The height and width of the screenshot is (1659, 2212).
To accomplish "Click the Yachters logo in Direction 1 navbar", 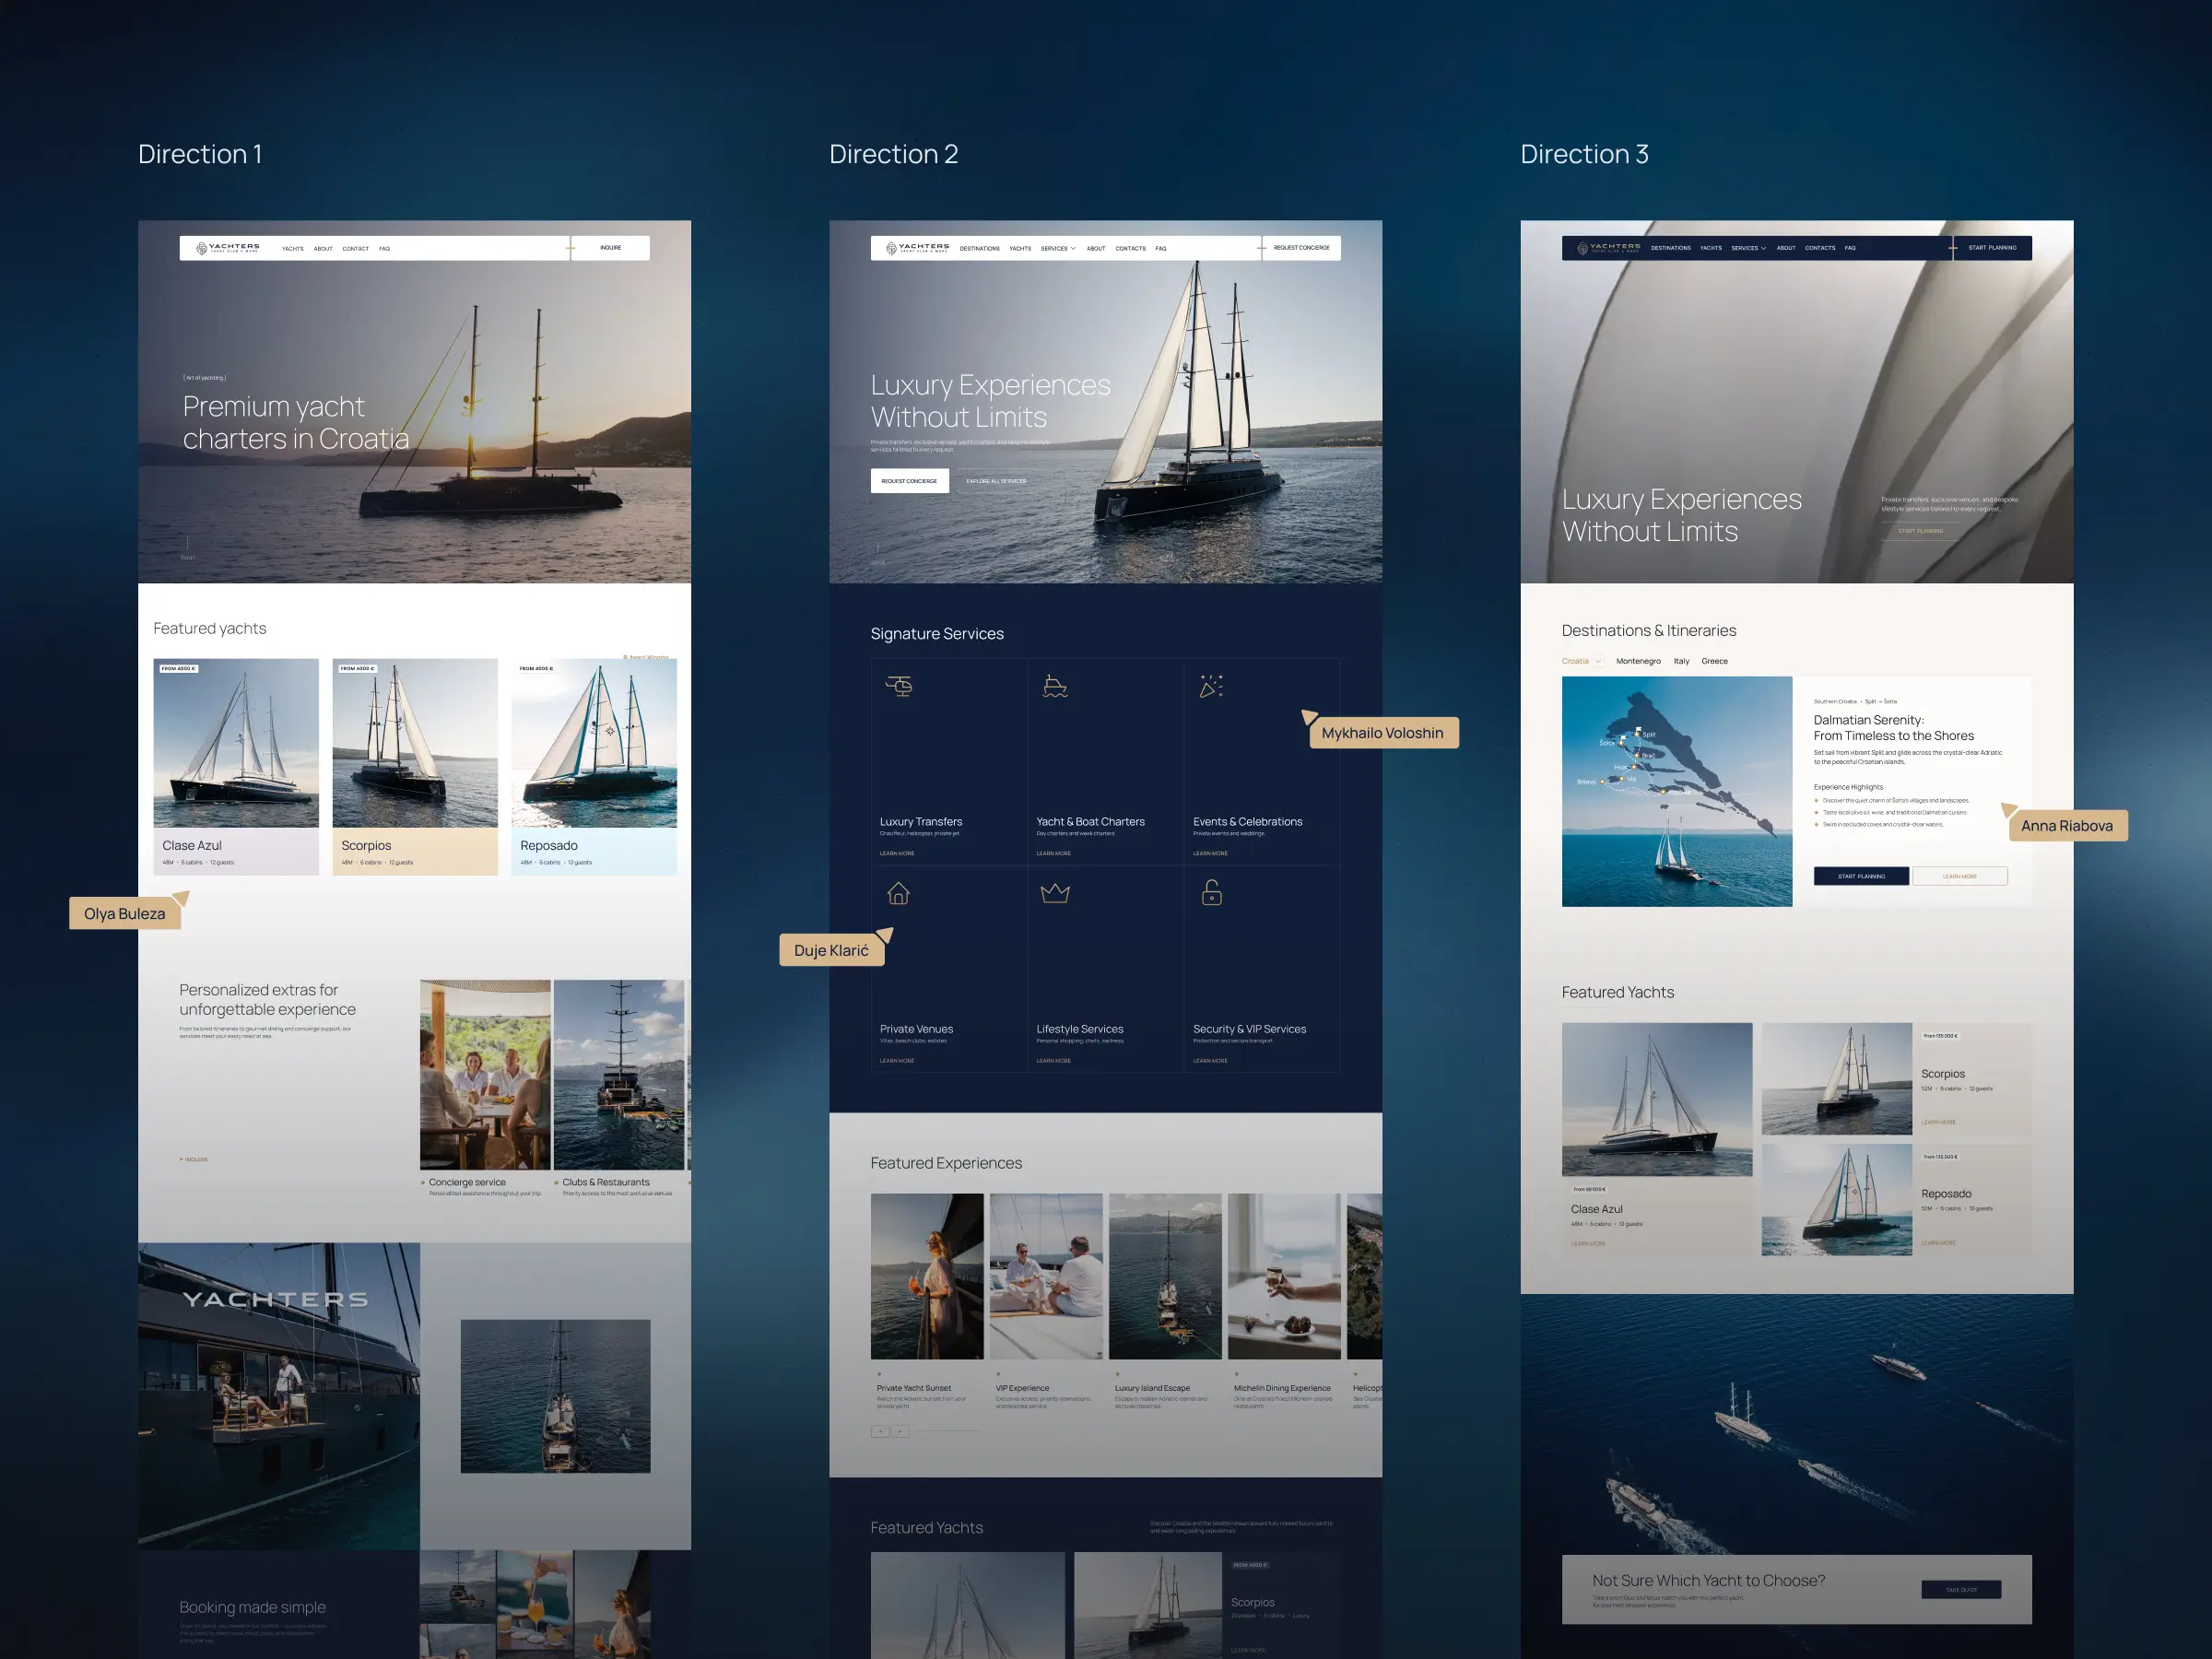I will [x=228, y=248].
